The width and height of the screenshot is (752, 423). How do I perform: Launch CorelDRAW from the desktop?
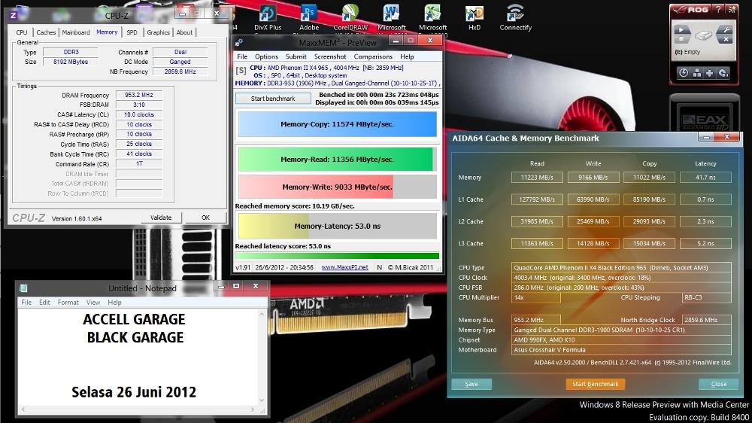pyautogui.click(x=350, y=18)
